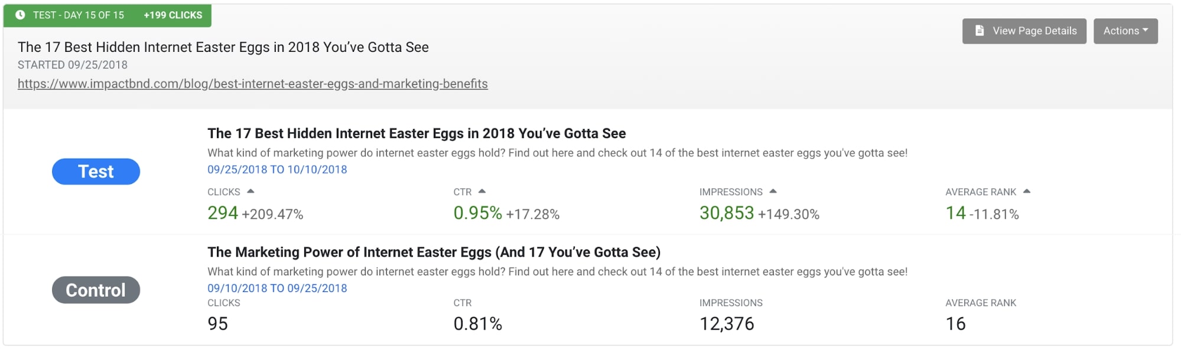The height and width of the screenshot is (355, 1181).
Task: Click the up arrow beside AVERAGE RANK
Action: click(1026, 192)
